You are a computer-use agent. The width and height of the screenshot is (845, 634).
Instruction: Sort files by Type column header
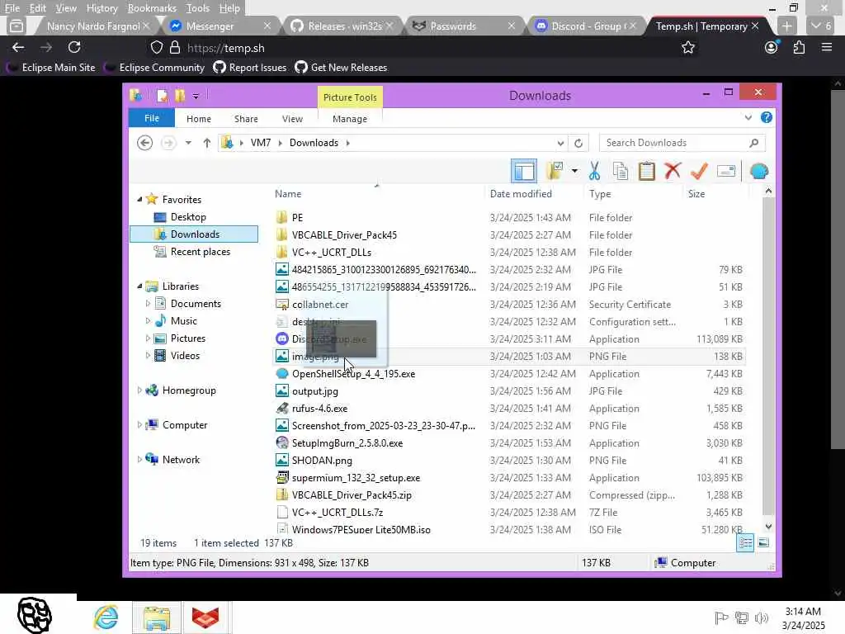click(x=633, y=194)
